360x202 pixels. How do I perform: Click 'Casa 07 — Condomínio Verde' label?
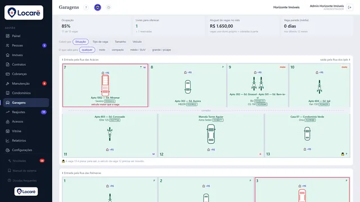tap(307, 117)
